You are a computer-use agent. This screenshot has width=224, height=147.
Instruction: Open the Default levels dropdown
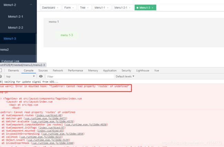pyautogui.click(x=125, y=76)
